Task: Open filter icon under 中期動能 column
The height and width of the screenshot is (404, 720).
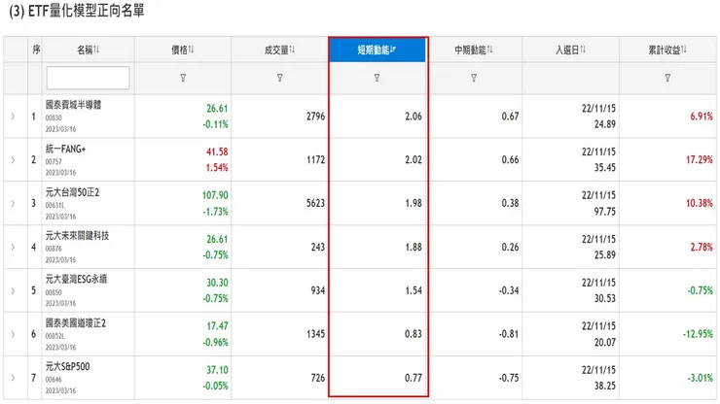Action: [474, 78]
